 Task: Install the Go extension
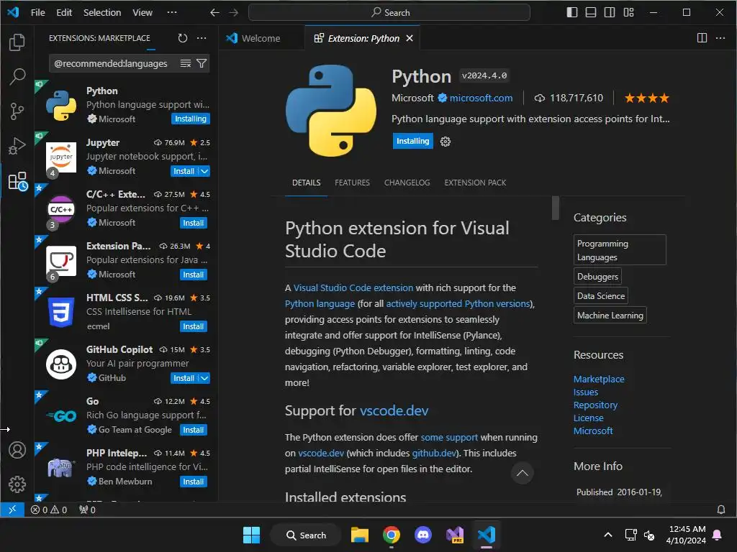point(193,430)
